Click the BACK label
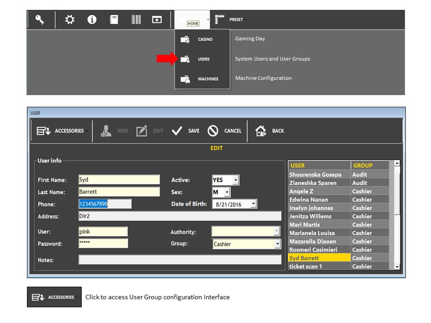 (278, 131)
